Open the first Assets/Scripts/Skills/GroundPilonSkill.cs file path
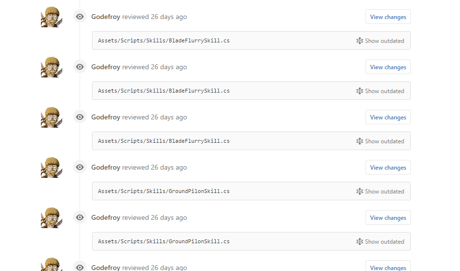Viewport: 460px width, 271px height. pos(164,191)
